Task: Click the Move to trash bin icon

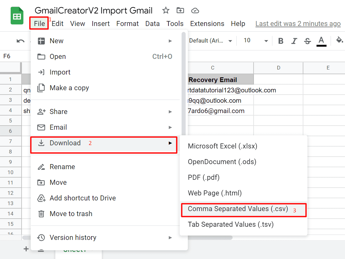Action: tap(41, 214)
